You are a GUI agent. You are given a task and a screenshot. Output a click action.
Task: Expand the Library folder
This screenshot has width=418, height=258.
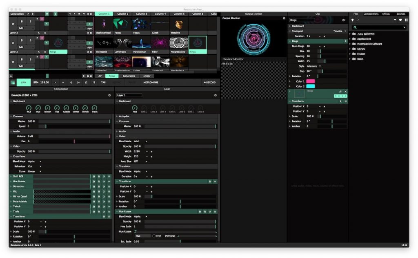350,49
